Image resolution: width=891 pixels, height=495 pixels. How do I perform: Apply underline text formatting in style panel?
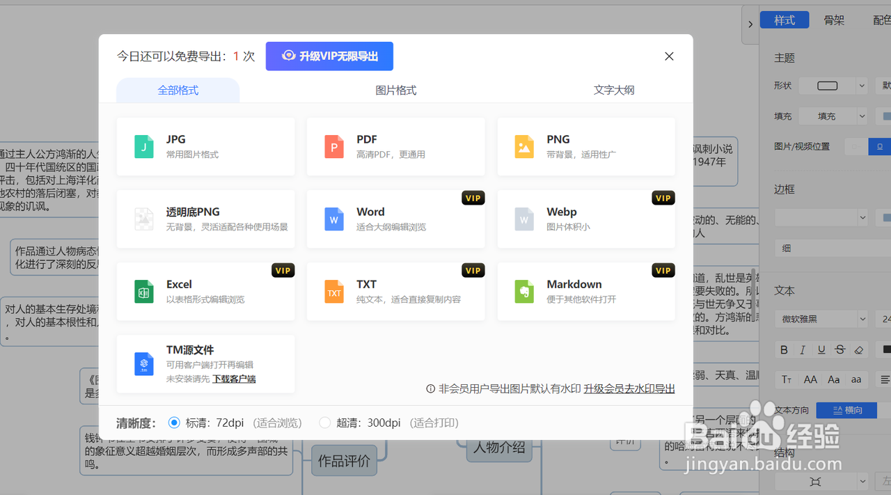click(821, 349)
